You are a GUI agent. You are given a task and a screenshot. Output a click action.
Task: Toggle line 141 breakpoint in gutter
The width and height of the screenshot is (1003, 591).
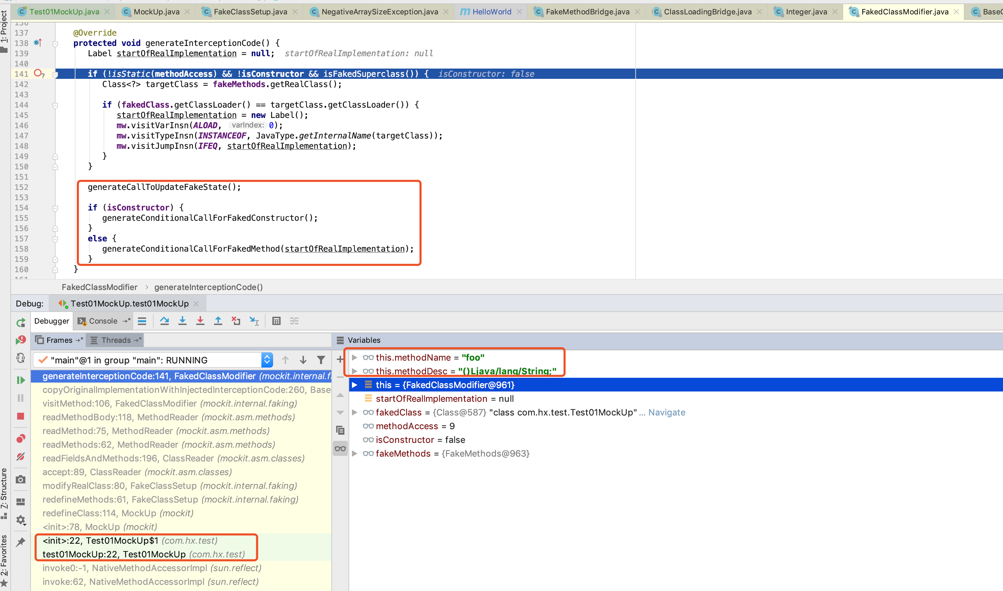(38, 73)
